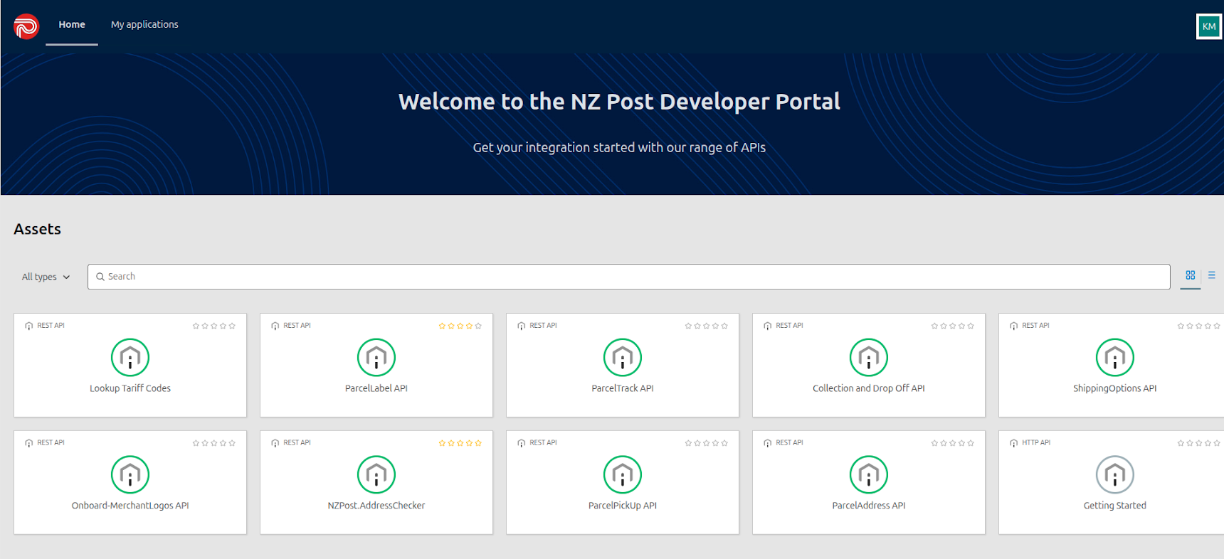Click the ParcelTrack API circle icon
This screenshot has height=559, width=1224.
(623, 357)
